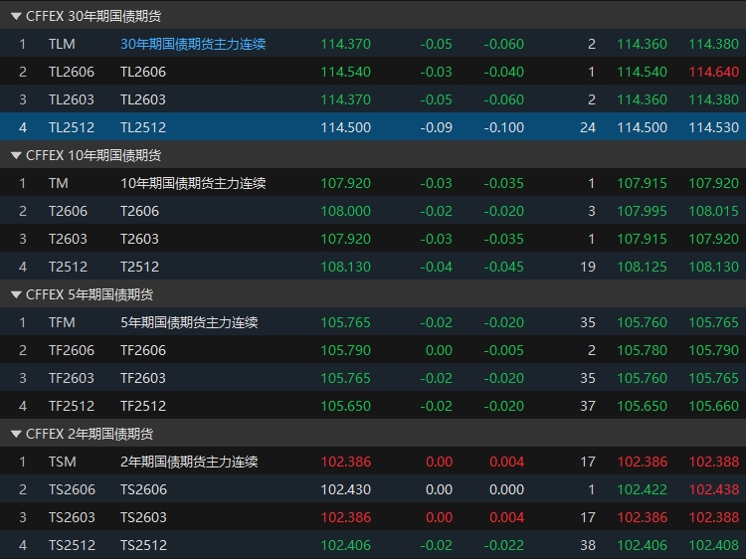The width and height of the screenshot is (746, 559).
Task: Click TF2512 last price 105.650
Action: 345,406
